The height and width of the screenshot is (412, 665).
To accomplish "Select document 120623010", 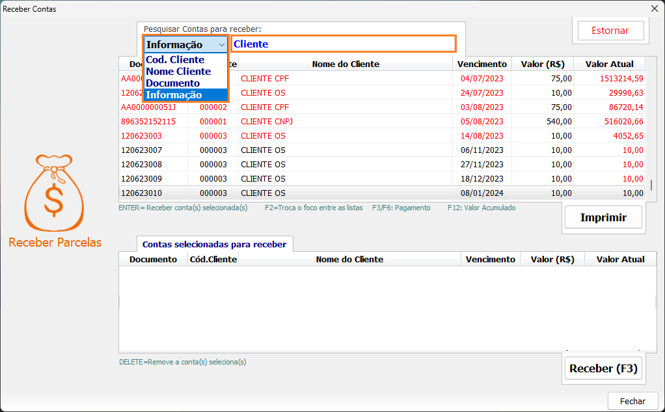I will [142, 193].
